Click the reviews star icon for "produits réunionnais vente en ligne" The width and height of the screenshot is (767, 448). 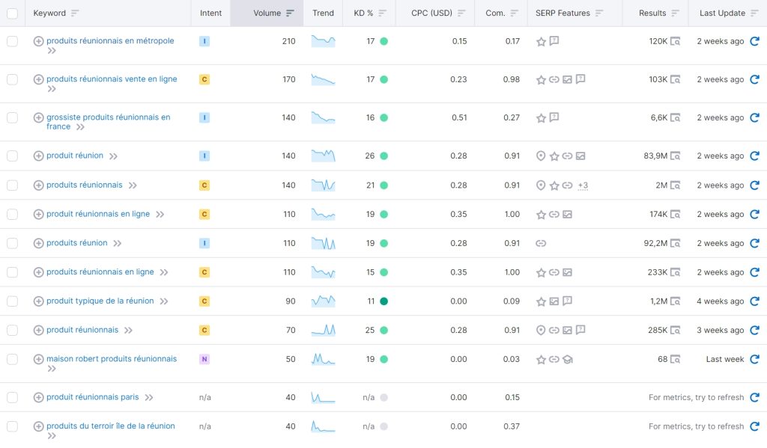(x=542, y=79)
